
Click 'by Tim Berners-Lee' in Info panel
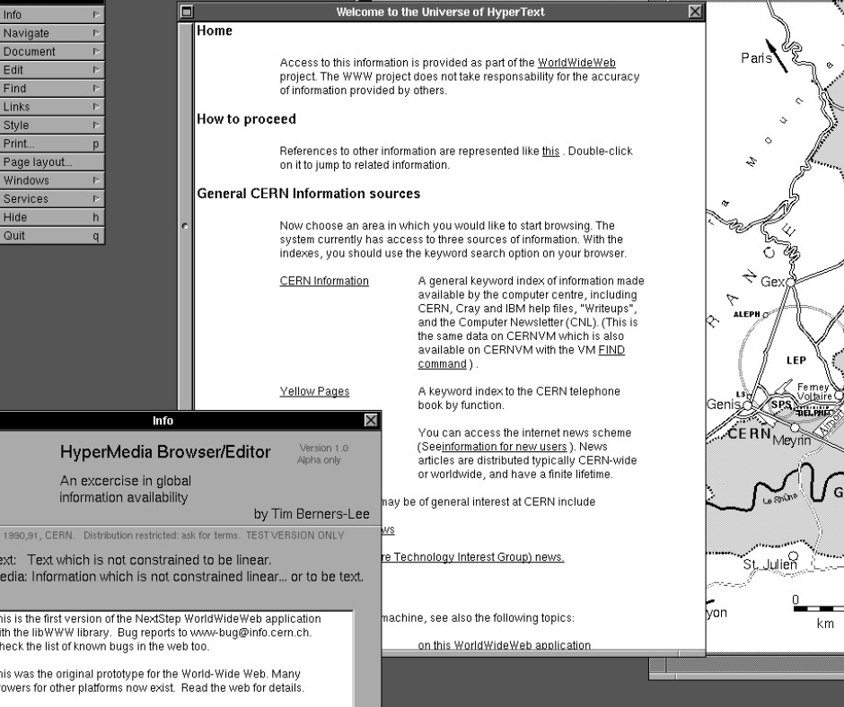tap(312, 514)
